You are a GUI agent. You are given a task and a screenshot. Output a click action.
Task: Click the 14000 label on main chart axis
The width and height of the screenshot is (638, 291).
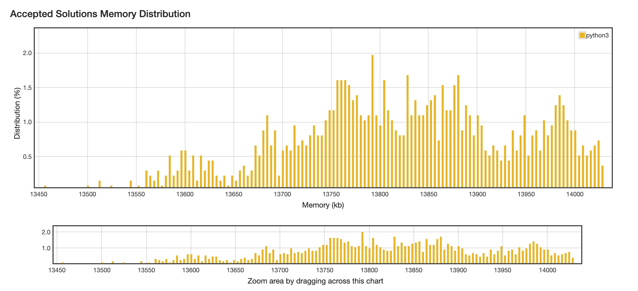(575, 194)
